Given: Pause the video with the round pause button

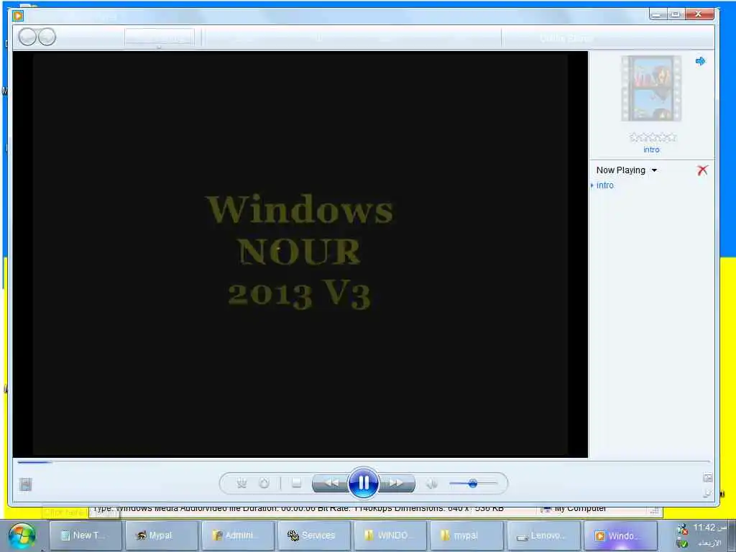Looking at the screenshot, I should tap(363, 482).
